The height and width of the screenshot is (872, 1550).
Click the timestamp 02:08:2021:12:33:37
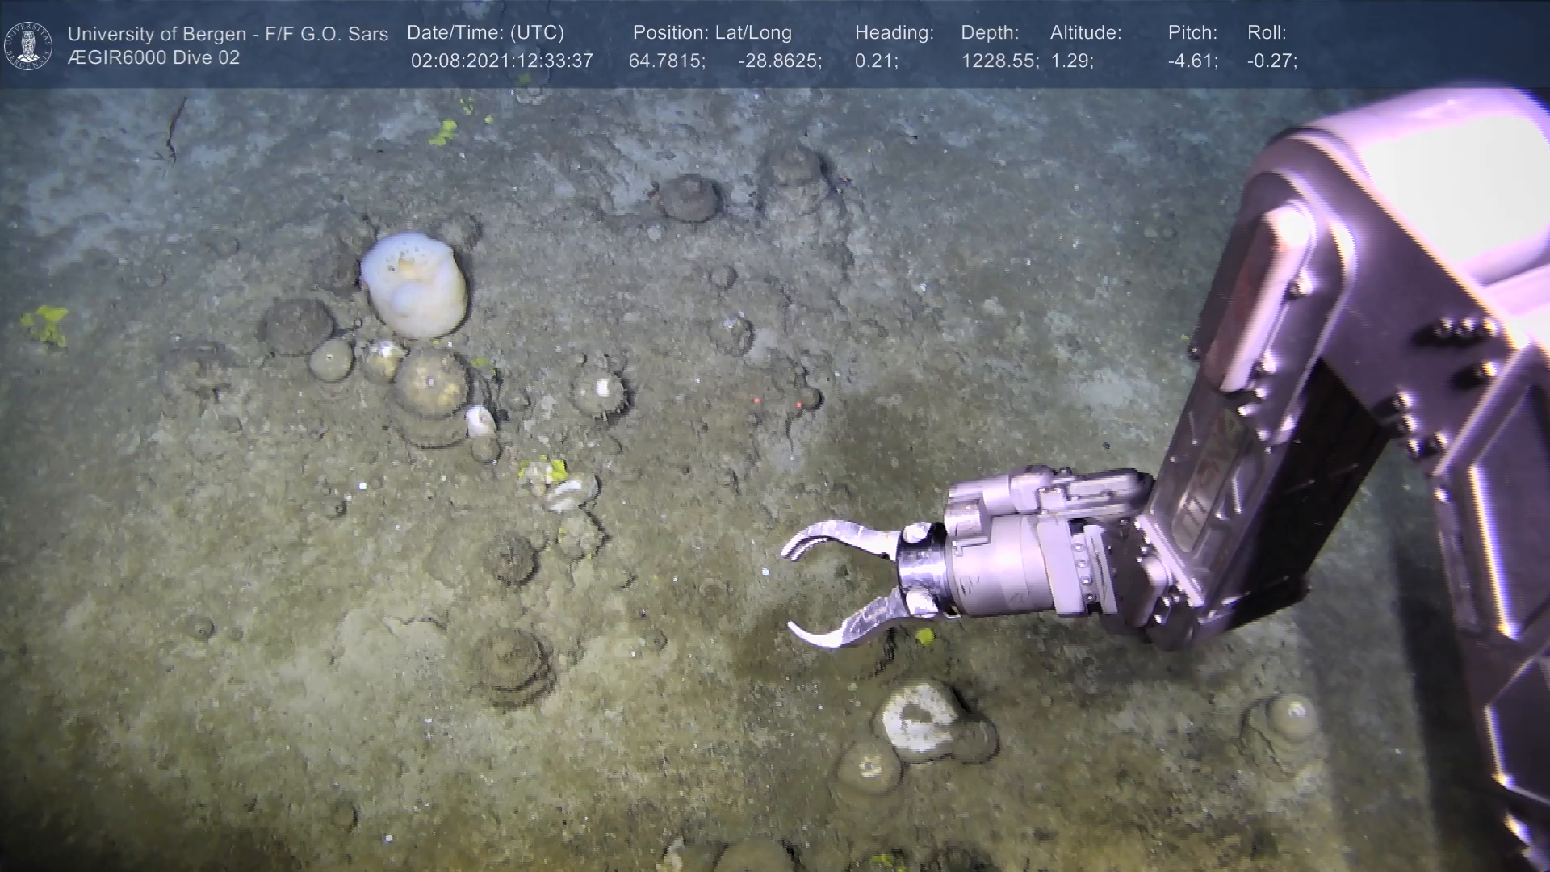[x=501, y=61]
